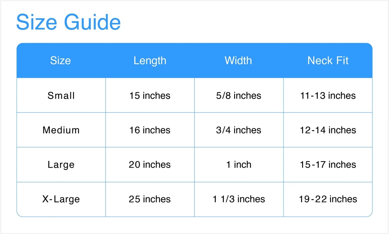Select the Small size cell

pyautogui.click(x=61, y=96)
